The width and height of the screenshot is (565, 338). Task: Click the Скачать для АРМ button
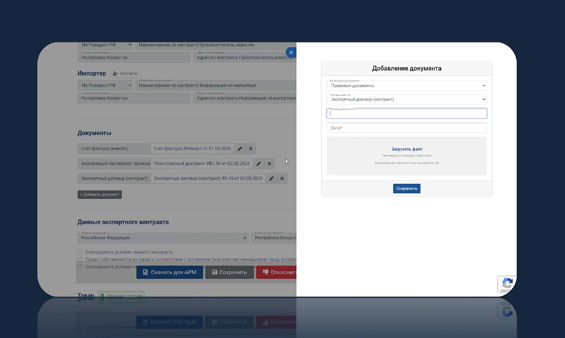click(169, 272)
